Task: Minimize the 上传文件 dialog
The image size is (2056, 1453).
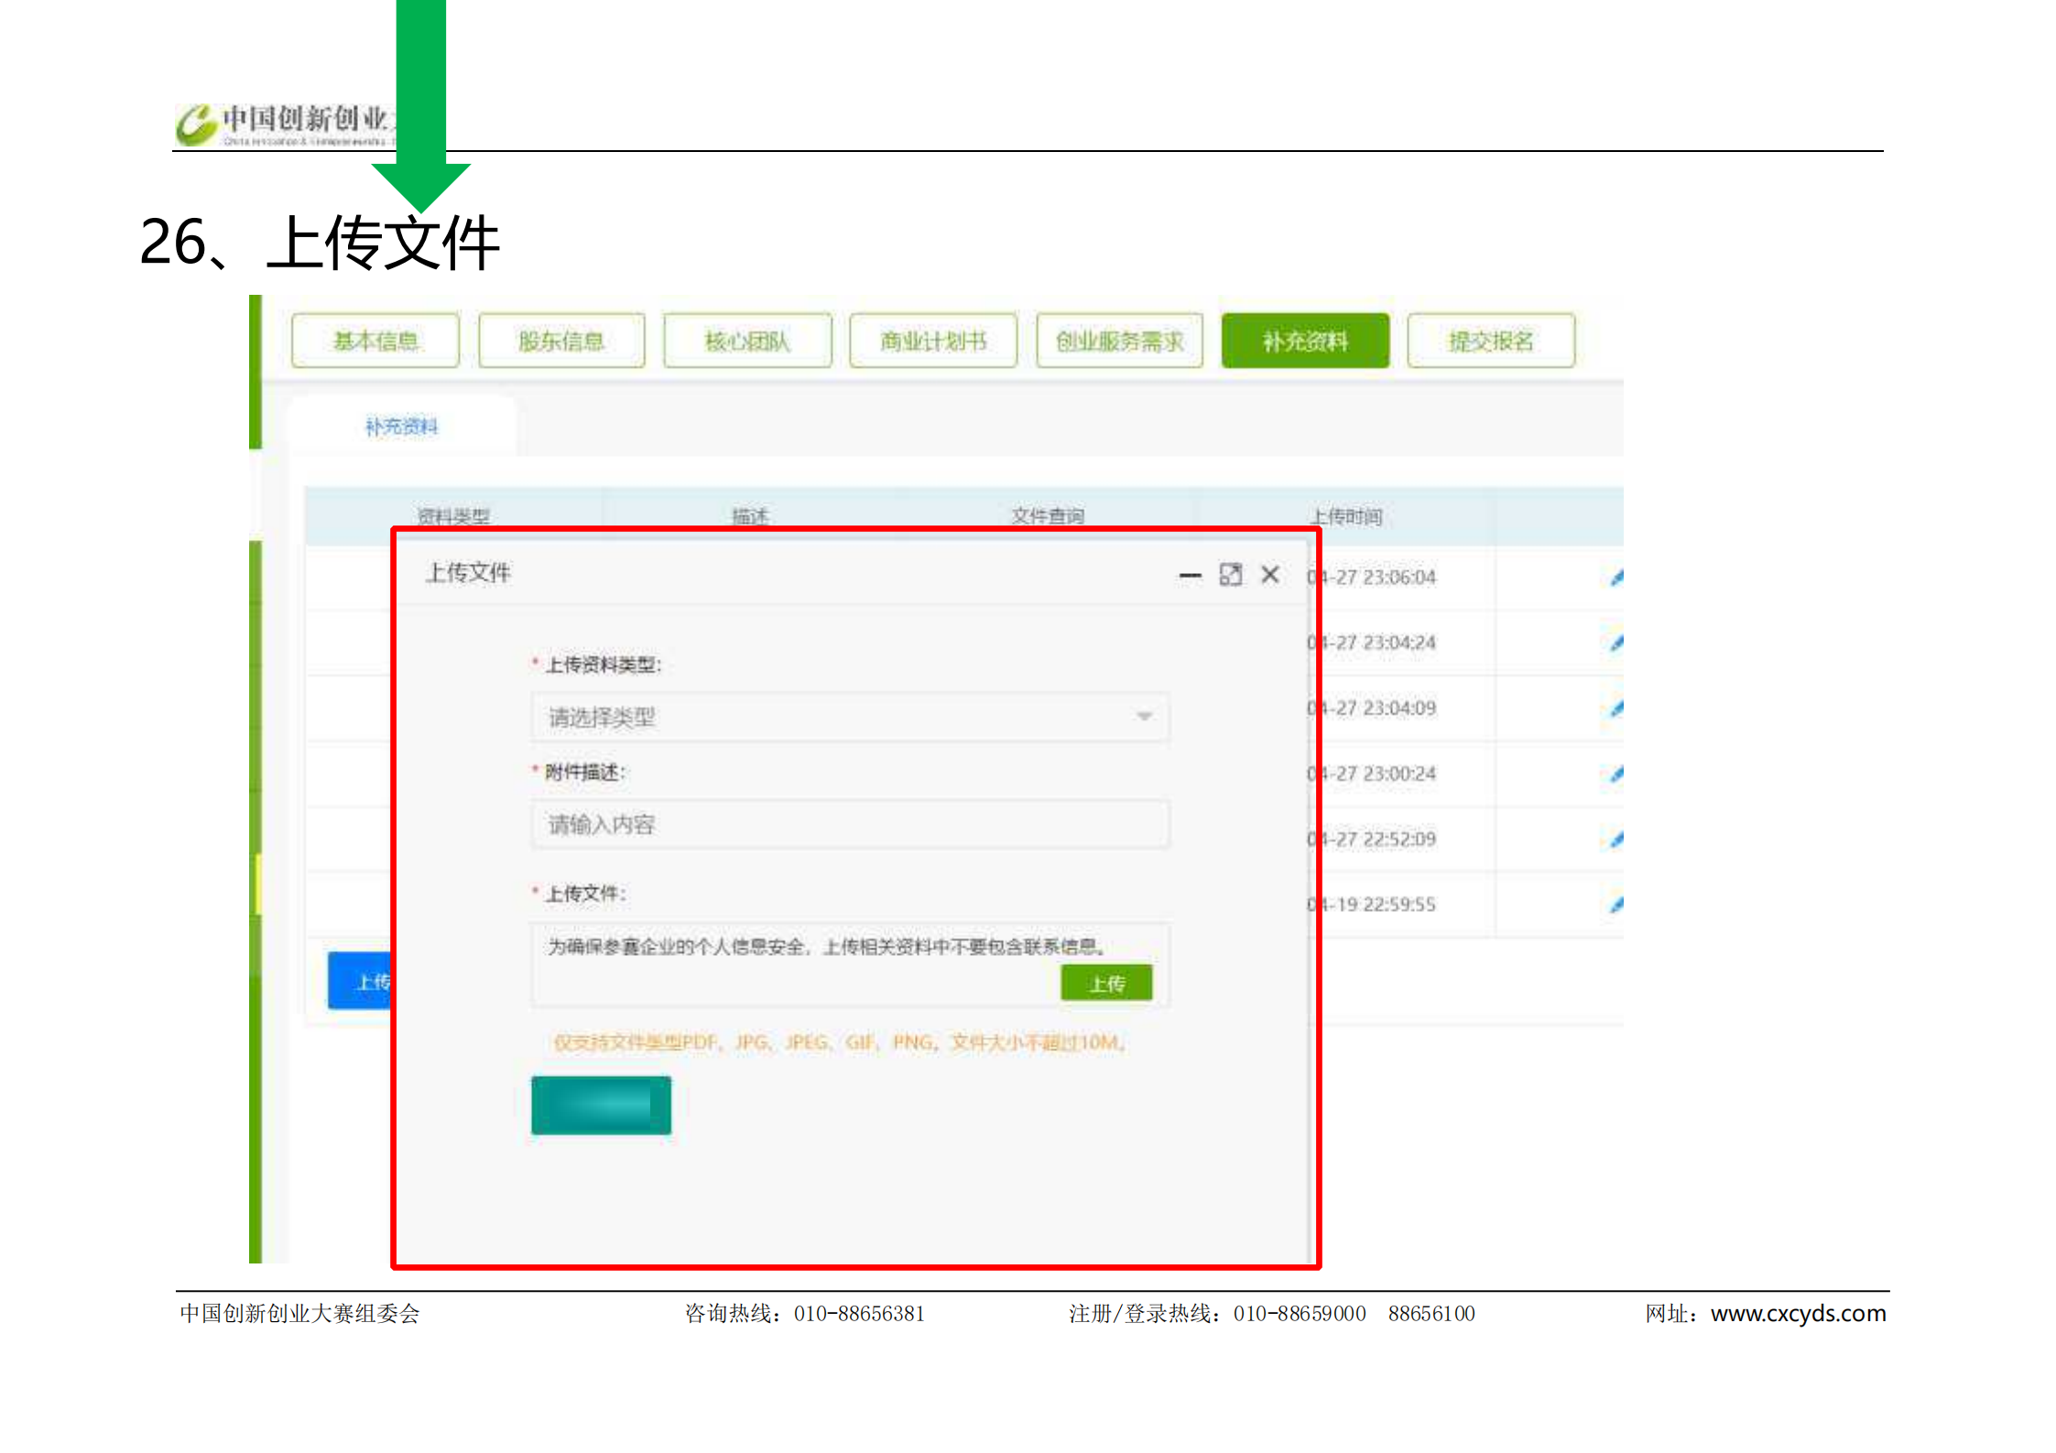Action: (1190, 575)
